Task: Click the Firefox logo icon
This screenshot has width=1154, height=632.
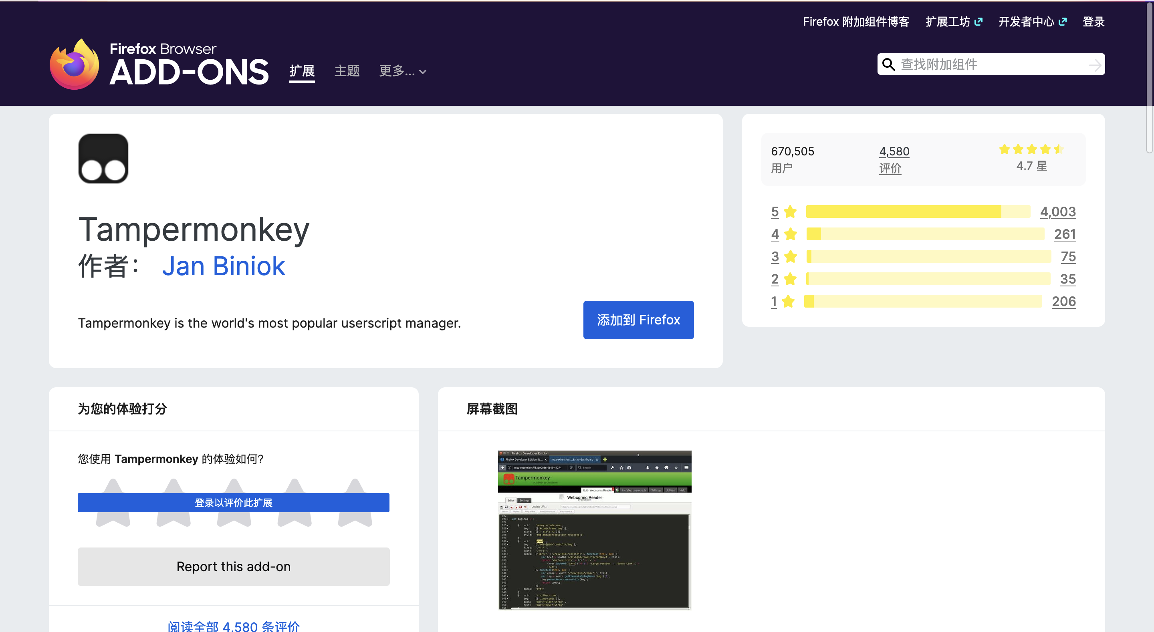Action: [74, 64]
